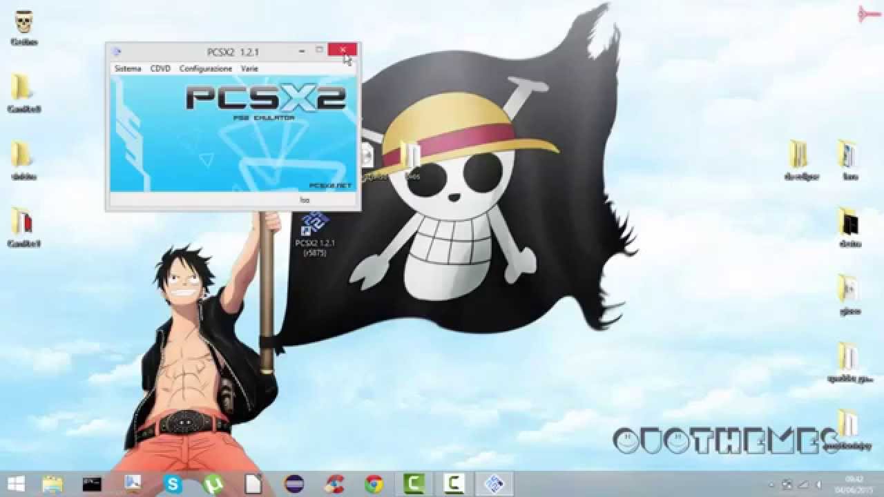Screen dimensions: 884x497
Task: Open the Sistema menu in PCSX2
Action: coord(128,68)
